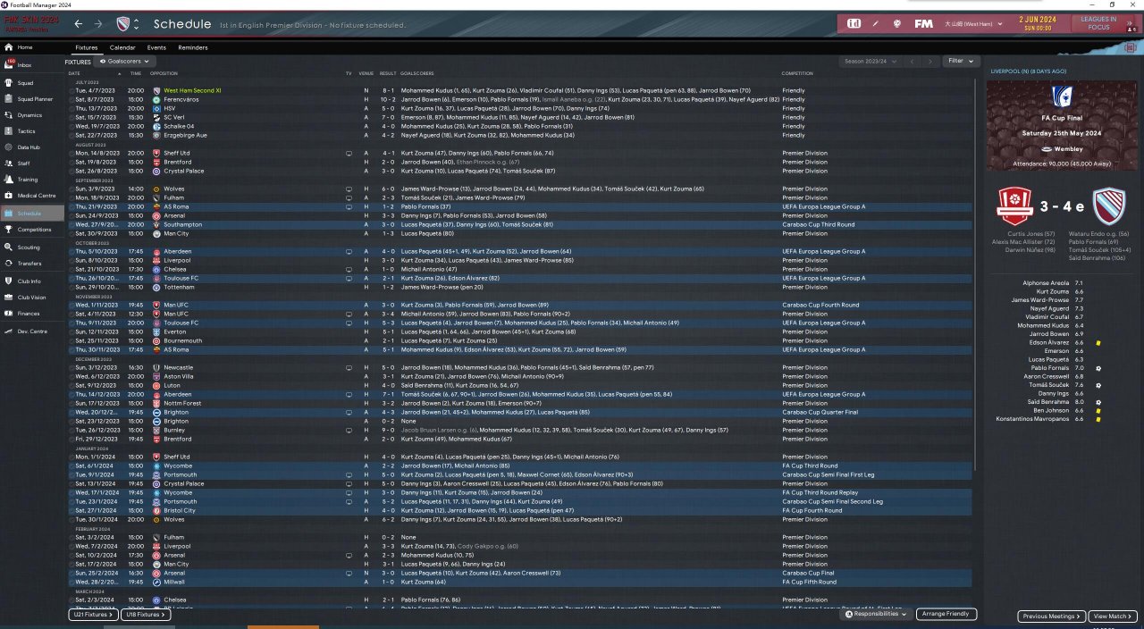Toggle the reminder circle on the Ferencváros row
1144x629 pixels.
point(71,99)
